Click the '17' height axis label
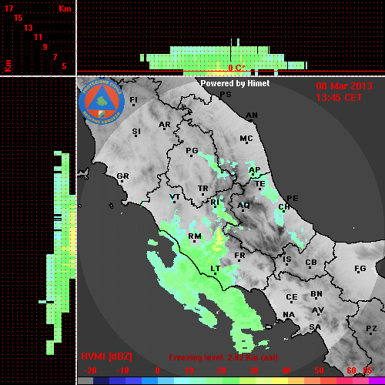This screenshot has width=385, height=385. (8, 8)
